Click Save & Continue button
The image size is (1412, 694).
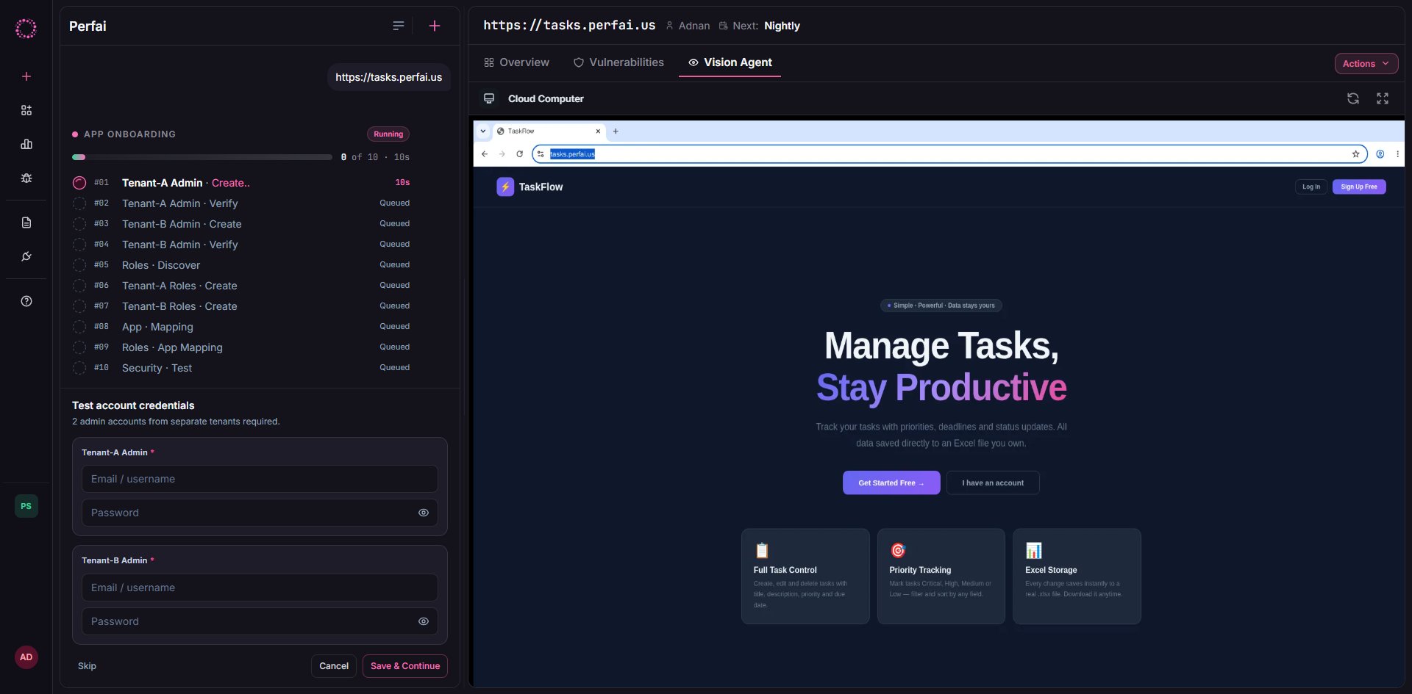pyautogui.click(x=405, y=666)
